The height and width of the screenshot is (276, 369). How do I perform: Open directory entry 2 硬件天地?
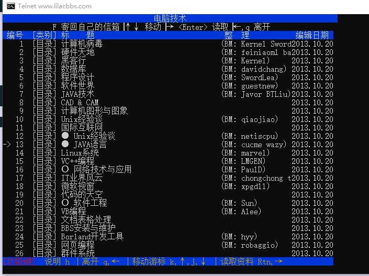pos(77,52)
